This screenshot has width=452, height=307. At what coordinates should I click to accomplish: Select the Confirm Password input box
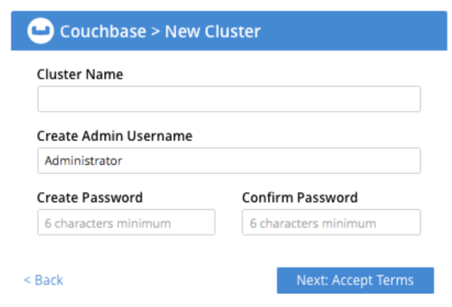click(331, 222)
